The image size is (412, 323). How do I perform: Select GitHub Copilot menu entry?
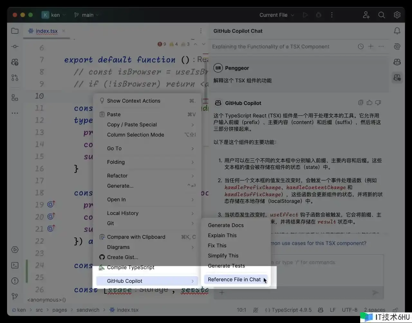(x=148, y=281)
